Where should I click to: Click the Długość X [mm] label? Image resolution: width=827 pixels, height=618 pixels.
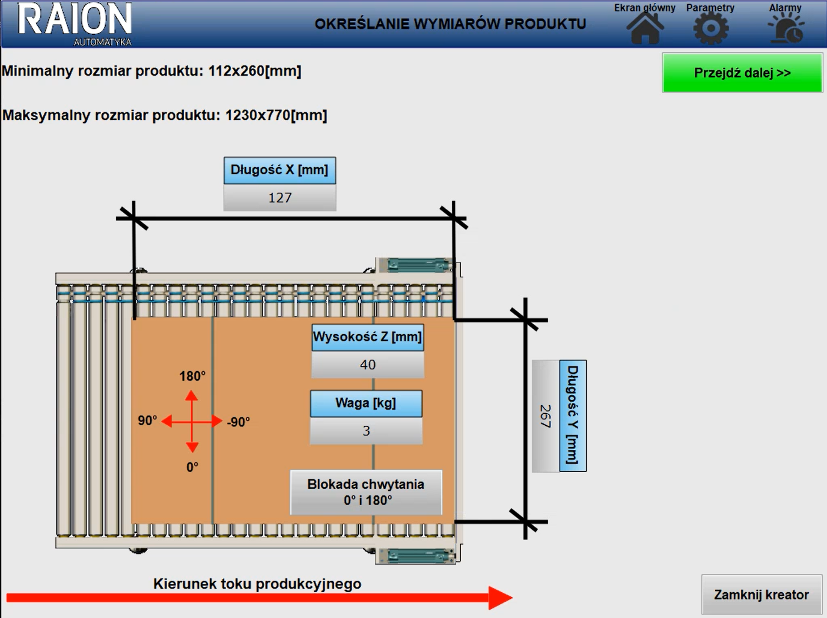coord(279,170)
